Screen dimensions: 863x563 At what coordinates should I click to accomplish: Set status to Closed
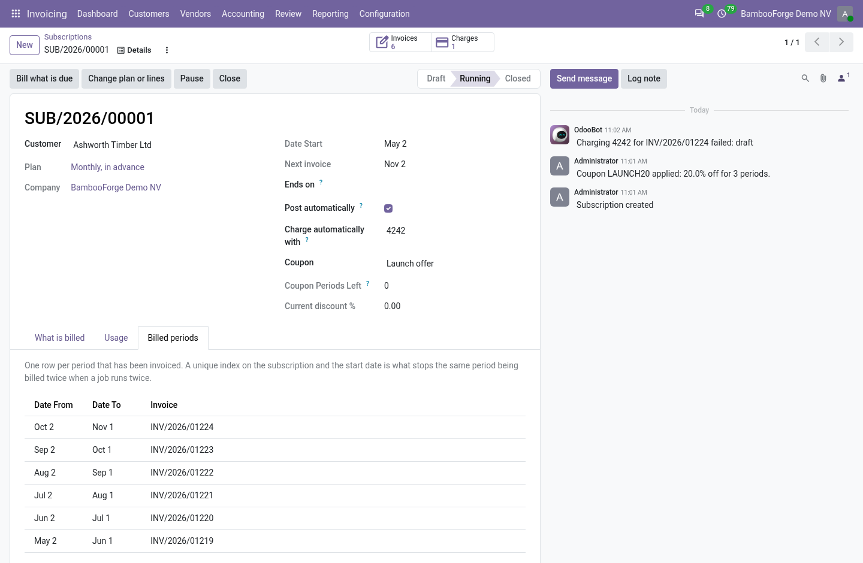pyautogui.click(x=518, y=78)
